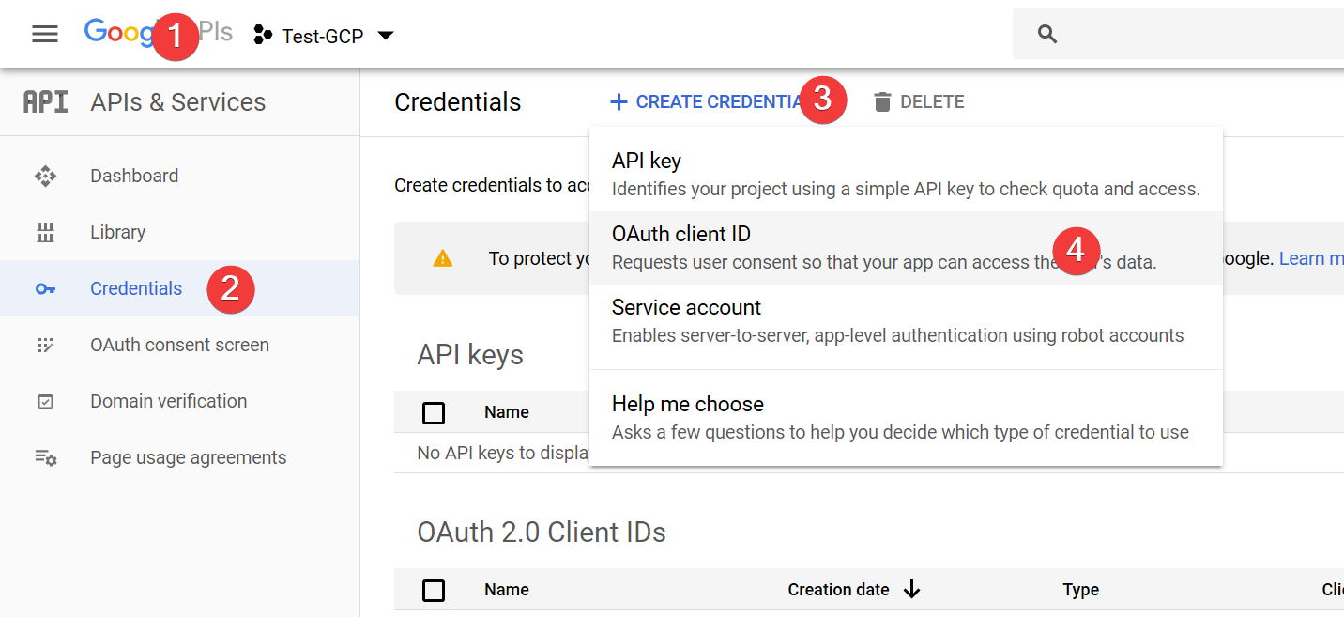
Task: Click the API logo beside APIs & Services
Action: pyautogui.click(x=45, y=101)
